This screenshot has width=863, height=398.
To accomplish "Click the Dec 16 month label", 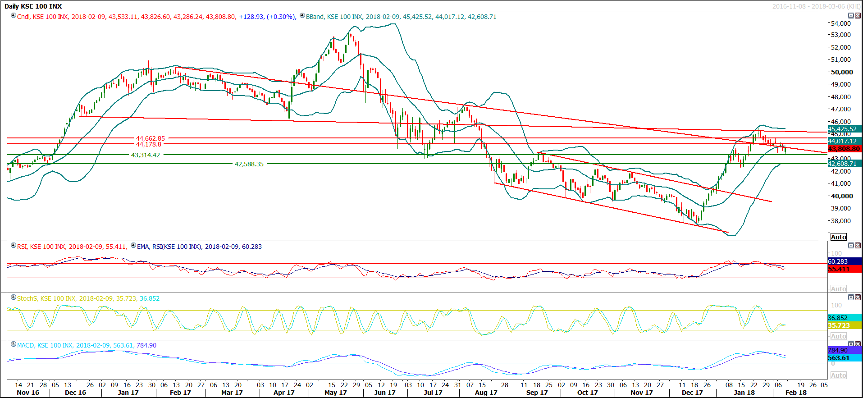I will [75, 393].
